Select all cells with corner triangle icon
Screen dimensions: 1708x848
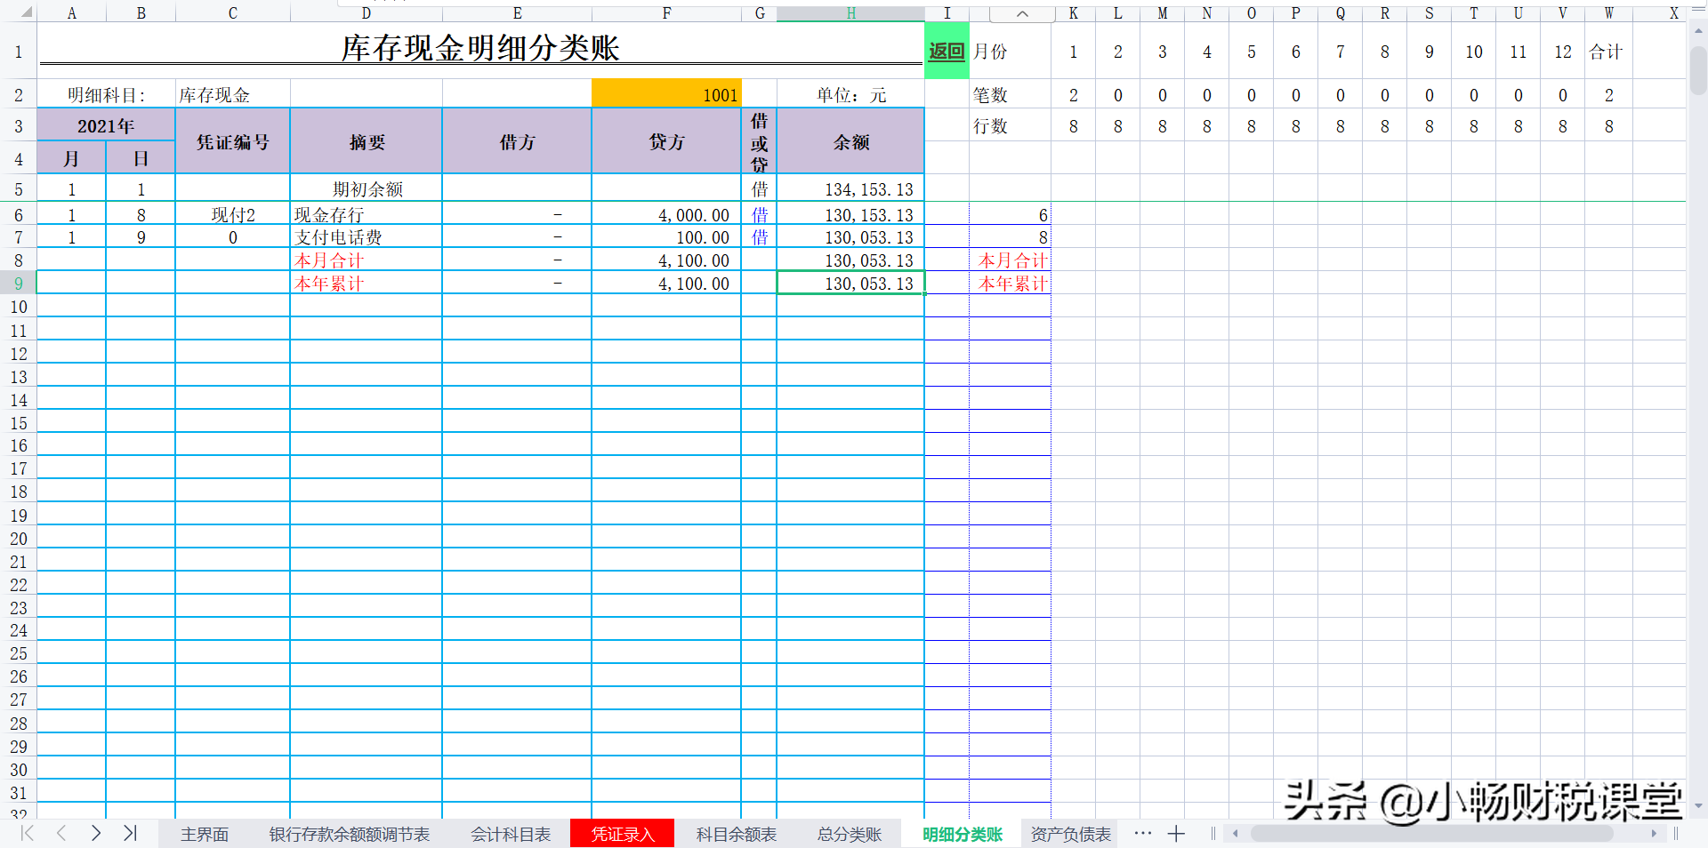[x=27, y=12]
